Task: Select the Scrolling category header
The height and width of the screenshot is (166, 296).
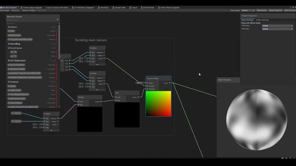Action: (14, 44)
